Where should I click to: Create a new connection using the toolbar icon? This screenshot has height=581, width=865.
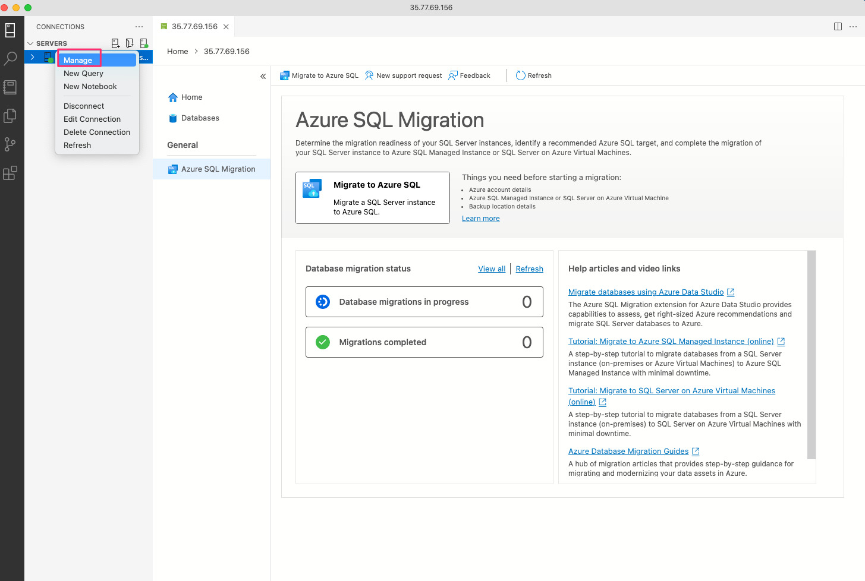coord(115,43)
